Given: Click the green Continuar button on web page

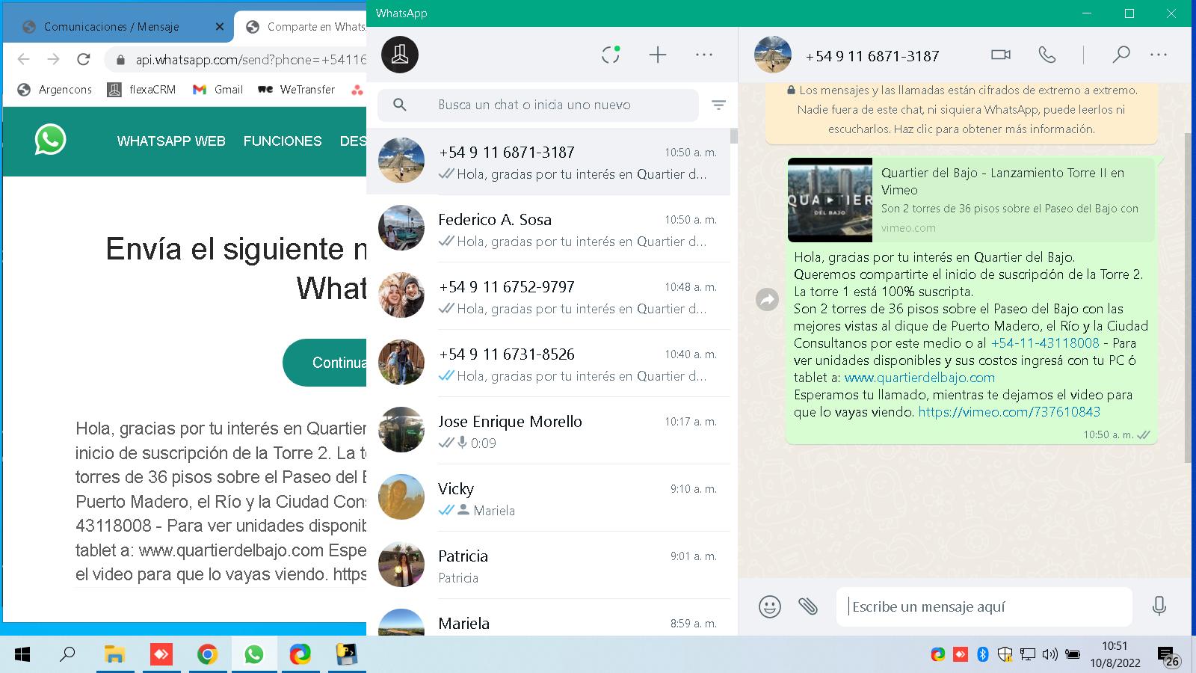Looking at the screenshot, I should (x=325, y=363).
